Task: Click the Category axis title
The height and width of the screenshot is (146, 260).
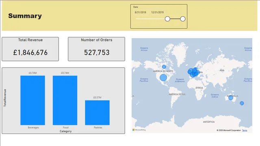Action: coord(65,131)
